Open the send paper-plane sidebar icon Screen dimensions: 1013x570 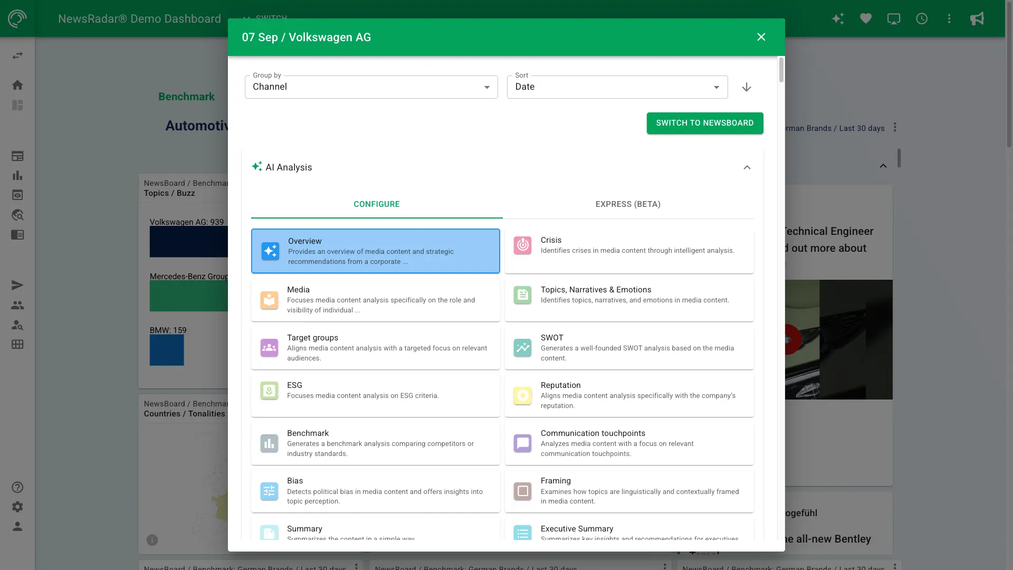click(17, 286)
